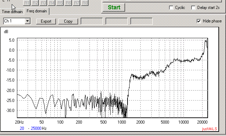
Task: Copy the graph with Copy button
Action: 68,21
